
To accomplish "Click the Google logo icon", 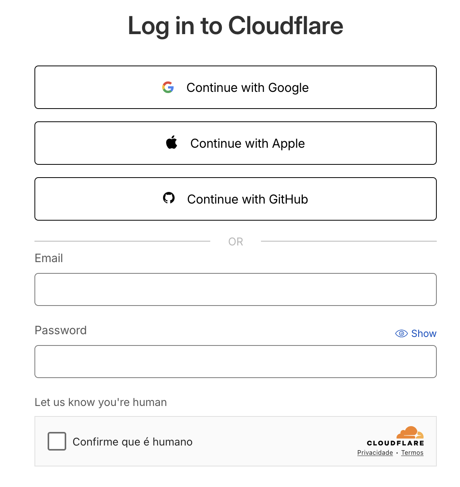I will point(168,87).
